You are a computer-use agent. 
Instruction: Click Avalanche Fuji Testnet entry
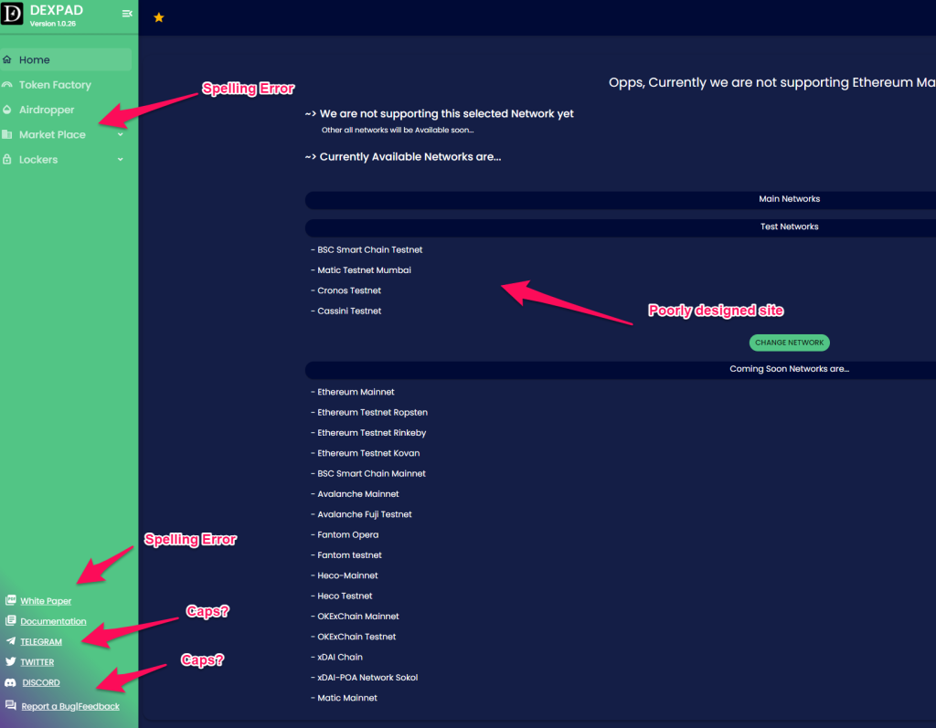pyautogui.click(x=362, y=514)
